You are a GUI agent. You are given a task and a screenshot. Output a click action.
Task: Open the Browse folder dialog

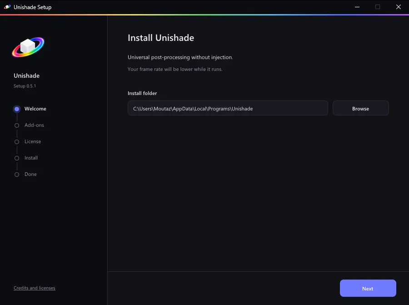coord(360,108)
